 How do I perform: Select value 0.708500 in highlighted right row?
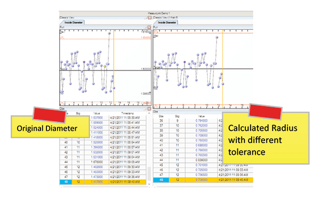pyautogui.click(x=202, y=180)
